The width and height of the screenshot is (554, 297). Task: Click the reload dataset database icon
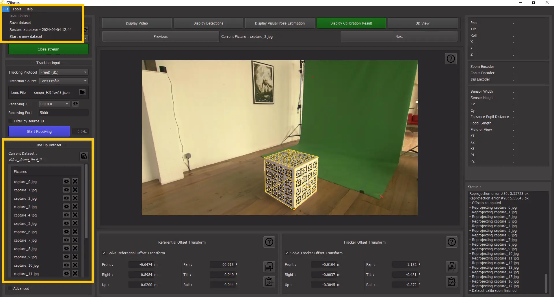click(84, 156)
